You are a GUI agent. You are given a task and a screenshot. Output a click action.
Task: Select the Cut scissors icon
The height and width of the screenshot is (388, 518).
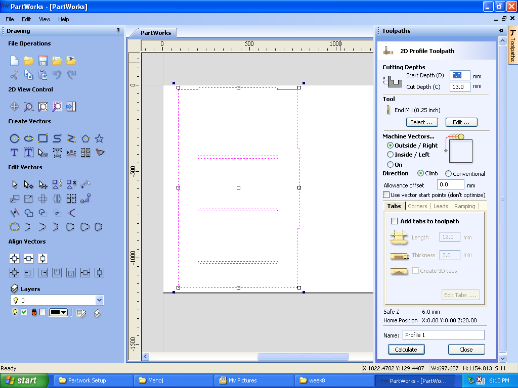(14, 75)
